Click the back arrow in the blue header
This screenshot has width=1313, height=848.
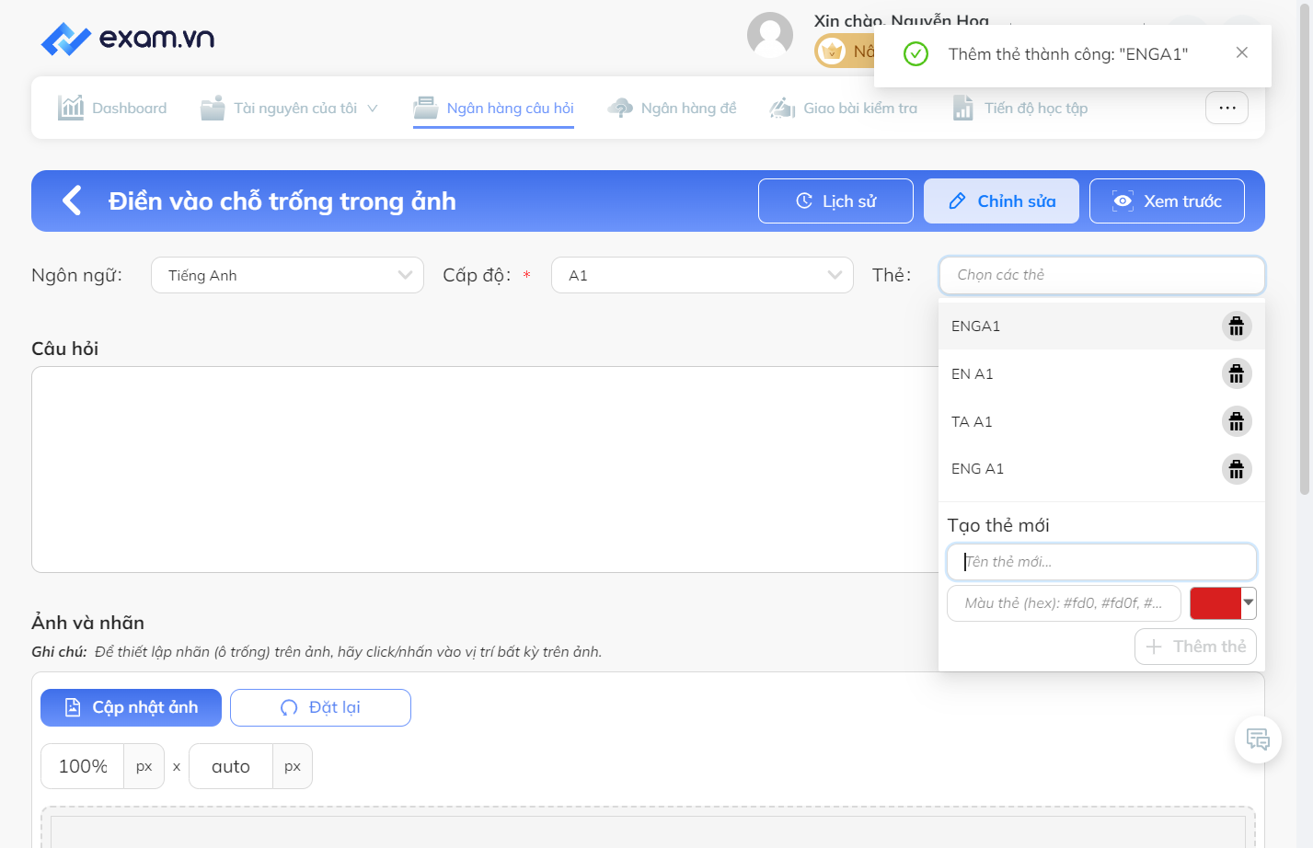pos(72,201)
